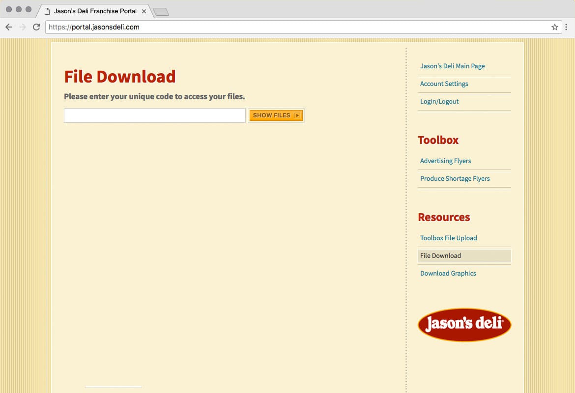Click the unique code input field

point(154,115)
